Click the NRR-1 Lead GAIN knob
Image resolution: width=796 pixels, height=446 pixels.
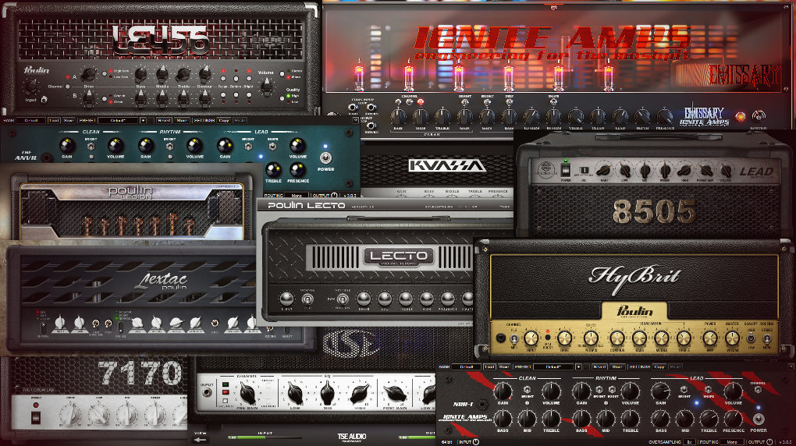(660, 391)
